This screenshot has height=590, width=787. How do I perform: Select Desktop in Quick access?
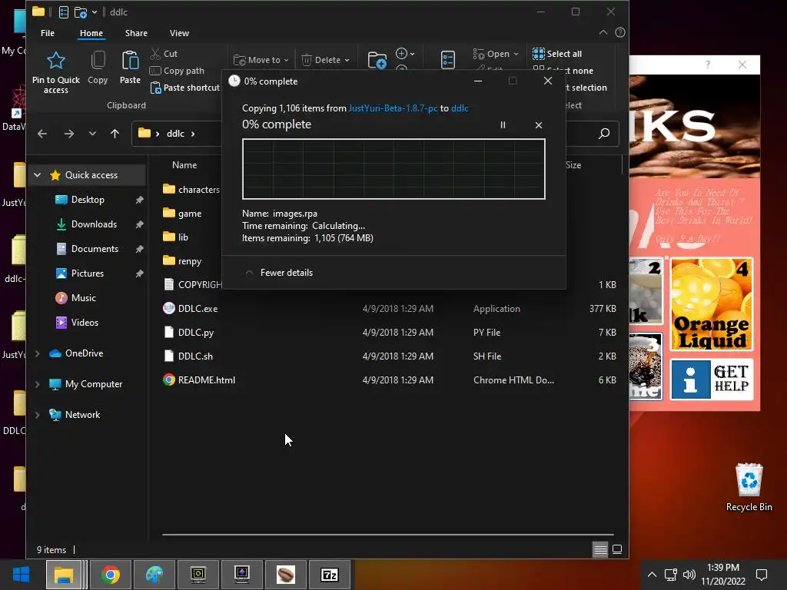[88, 200]
